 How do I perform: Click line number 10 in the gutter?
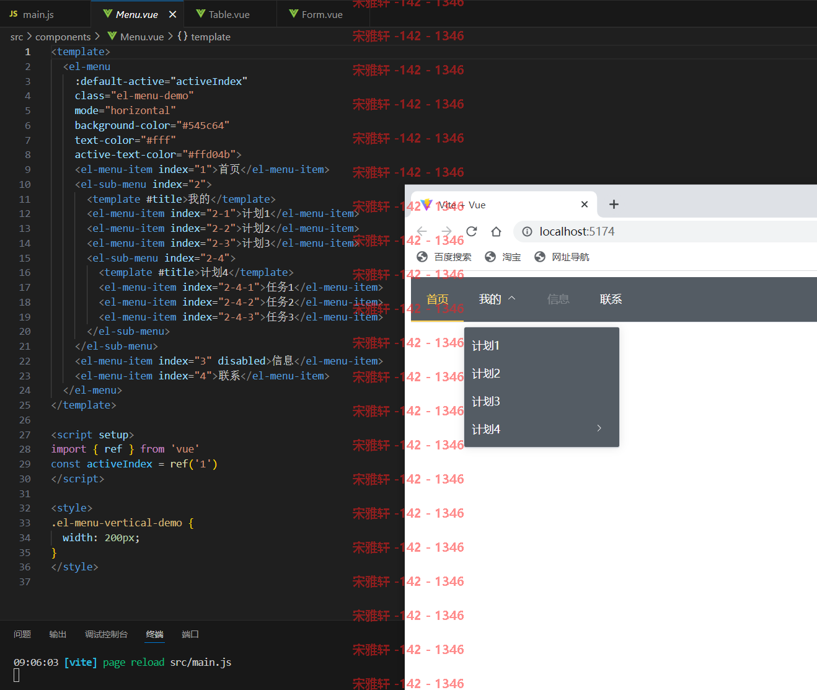click(25, 184)
